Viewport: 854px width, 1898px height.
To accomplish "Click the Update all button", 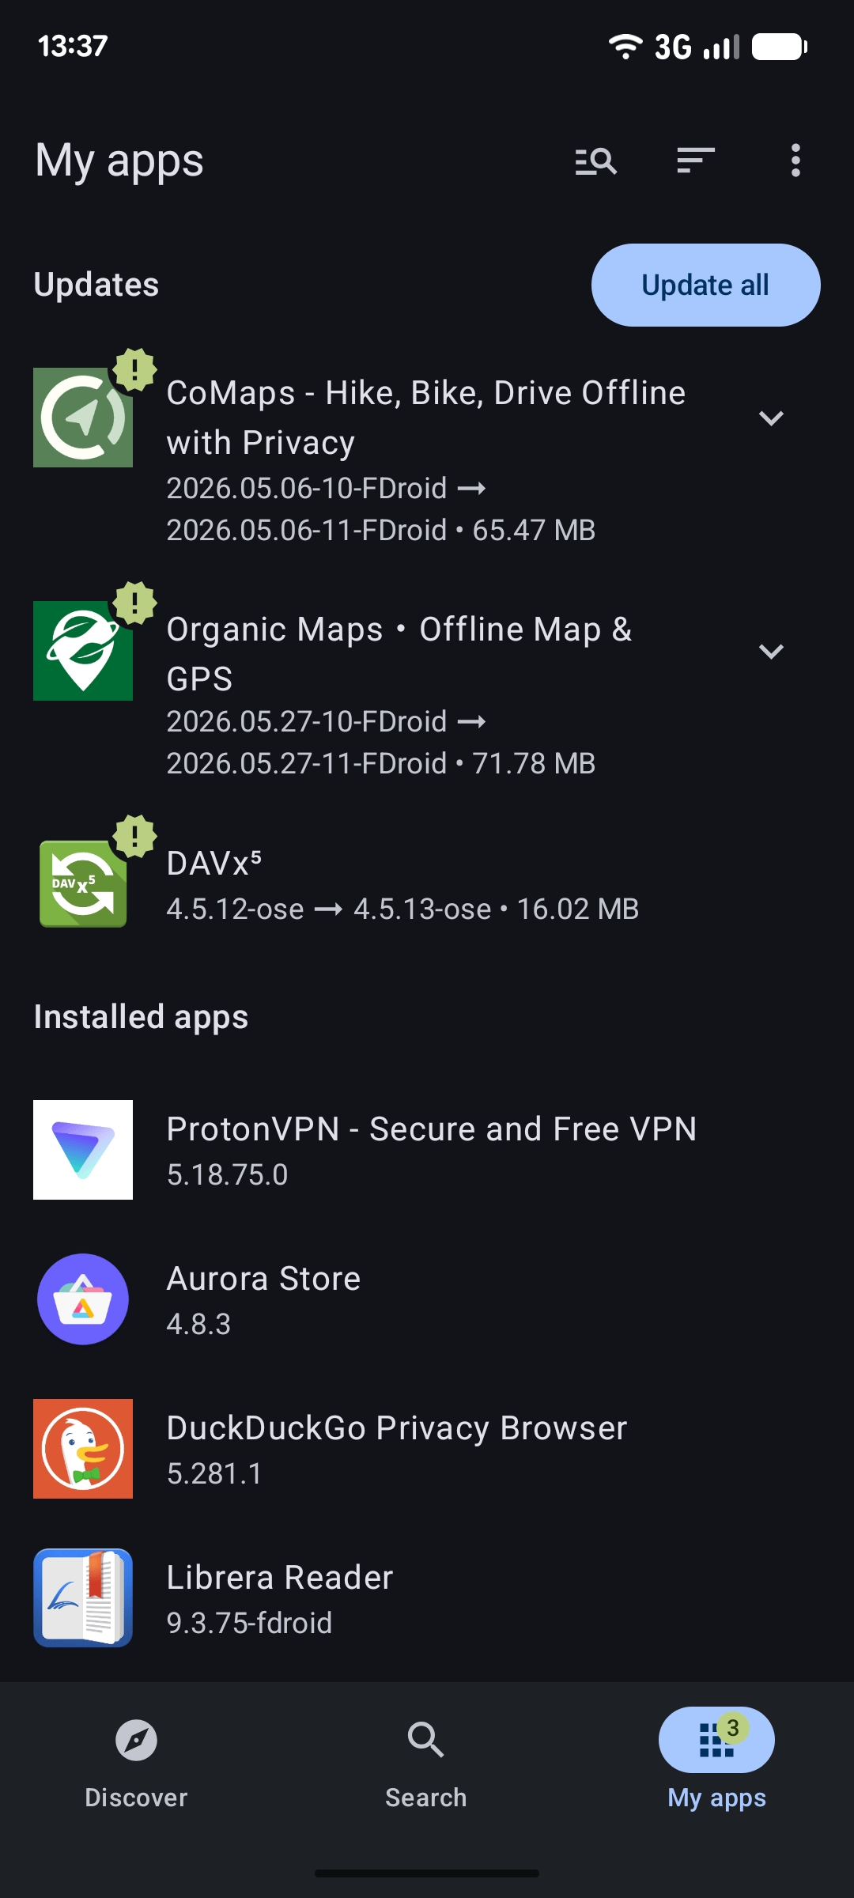I will tap(705, 285).
